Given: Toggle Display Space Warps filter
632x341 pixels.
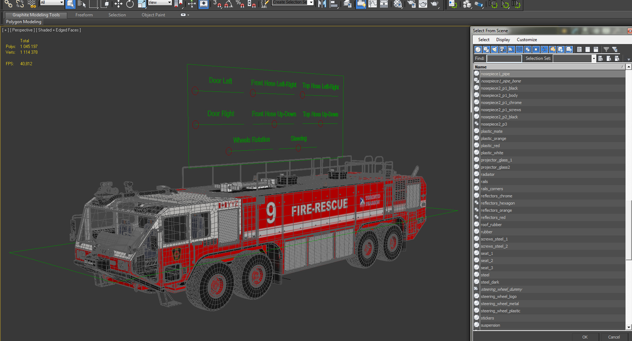Looking at the screenshot, I should point(519,49).
